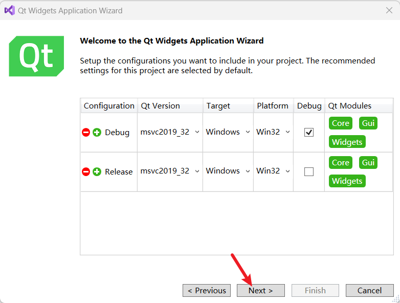Click the Target column header
This screenshot has height=303, width=400.
pyautogui.click(x=228, y=105)
